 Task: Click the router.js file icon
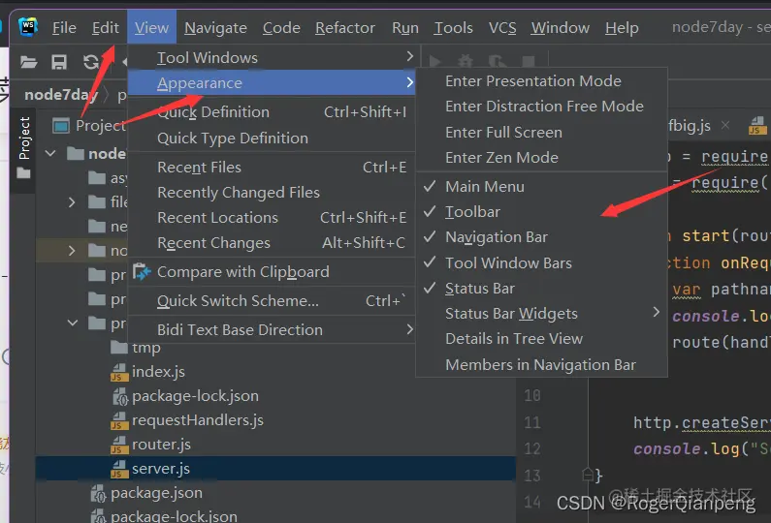[x=118, y=445]
